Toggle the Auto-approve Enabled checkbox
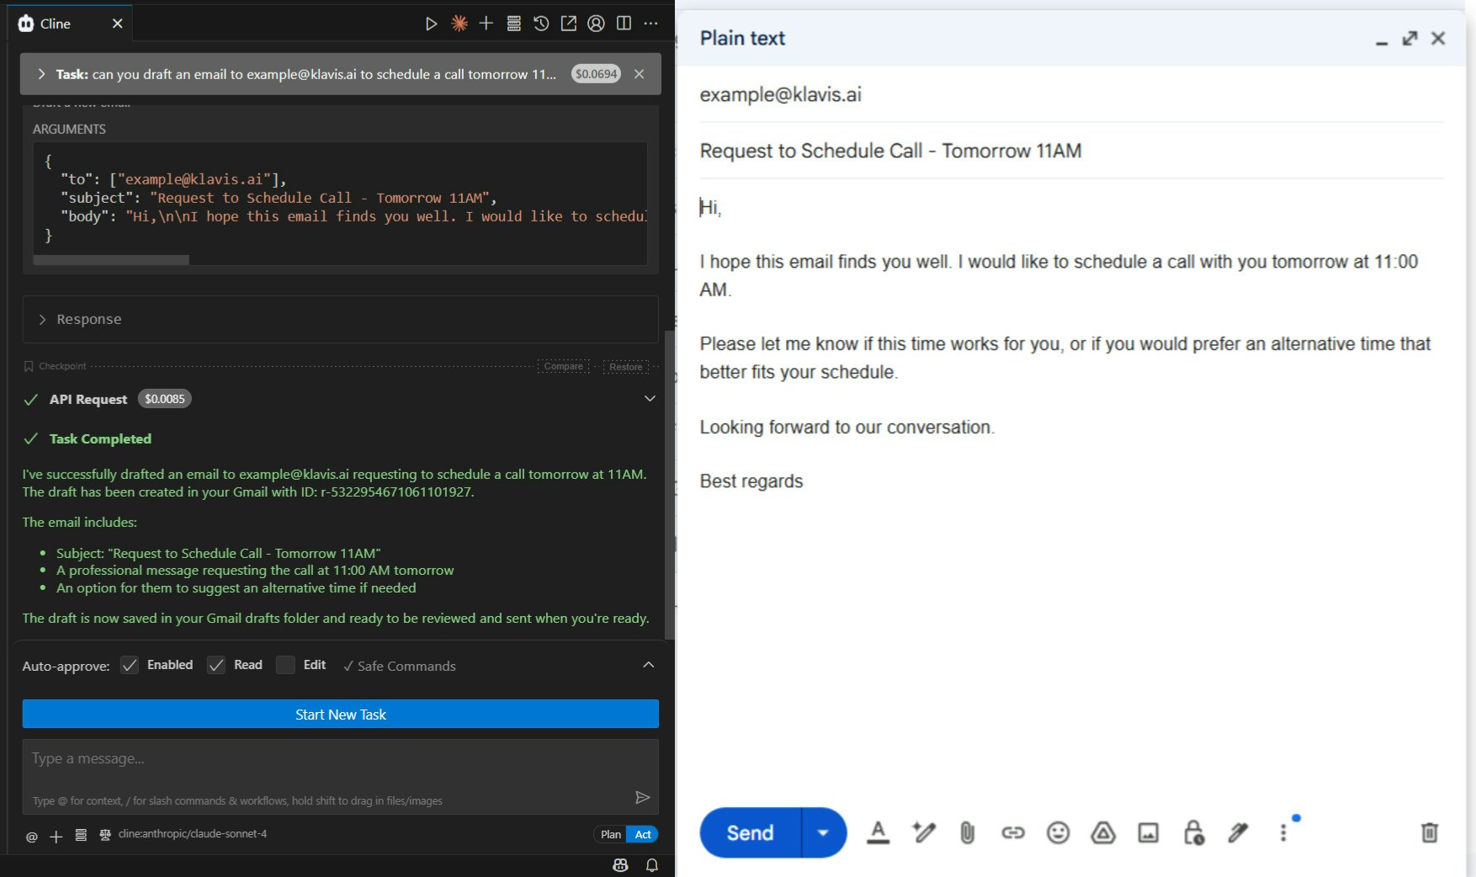 [130, 665]
